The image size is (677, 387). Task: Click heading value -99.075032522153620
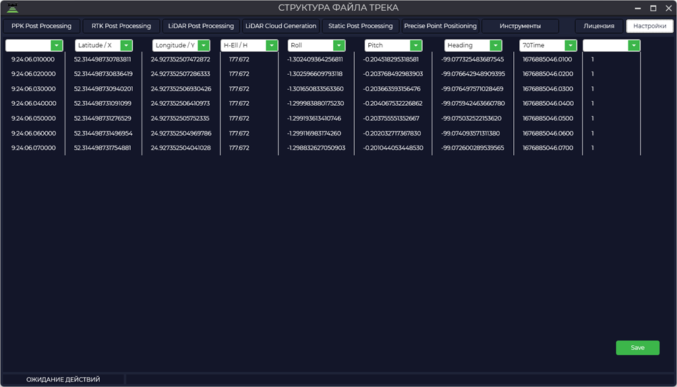point(471,119)
